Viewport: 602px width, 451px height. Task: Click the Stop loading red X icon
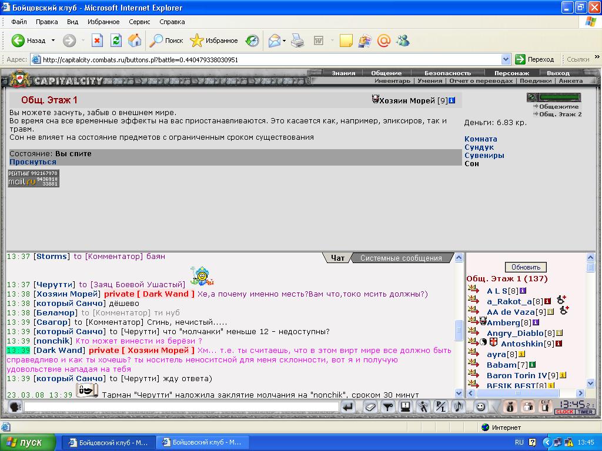(98, 41)
